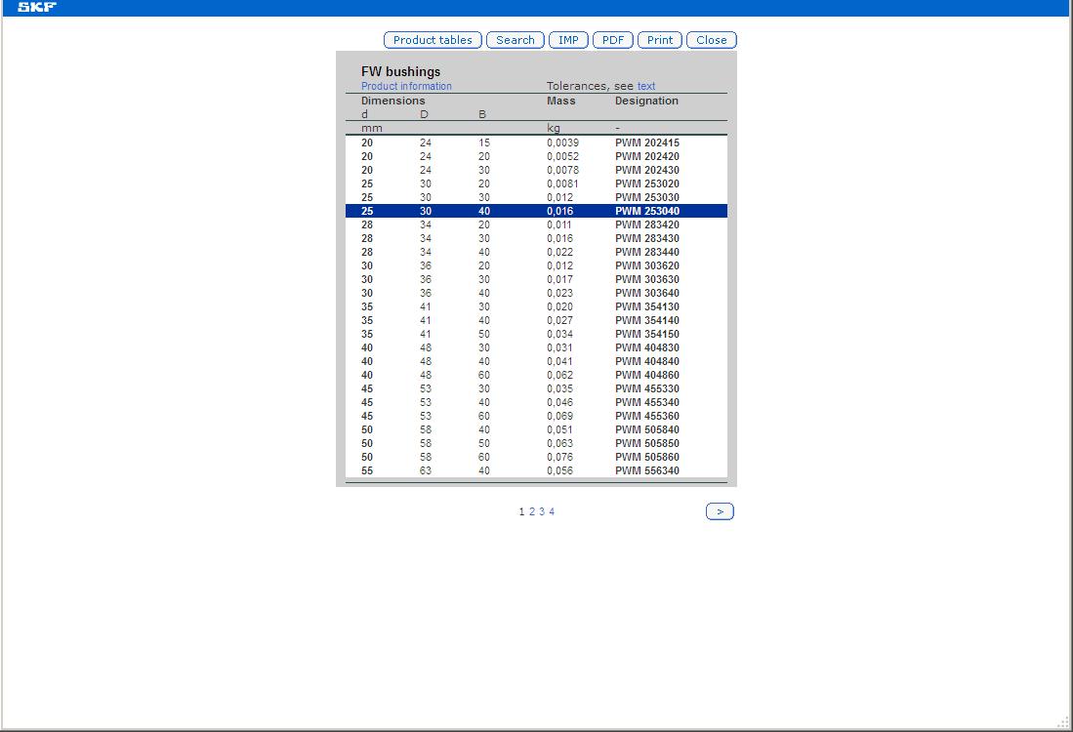Click the PWM 455360 designation
Screen dimensions: 1073x732
[646, 416]
